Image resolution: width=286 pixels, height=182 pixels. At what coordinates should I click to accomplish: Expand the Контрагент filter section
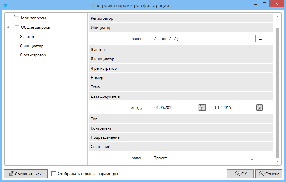pyautogui.click(x=181, y=128)
